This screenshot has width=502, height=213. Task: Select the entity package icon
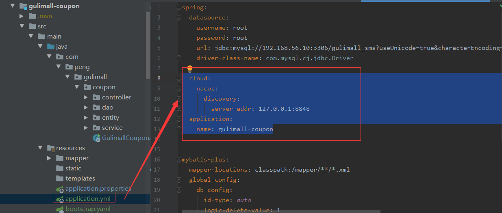96,118
